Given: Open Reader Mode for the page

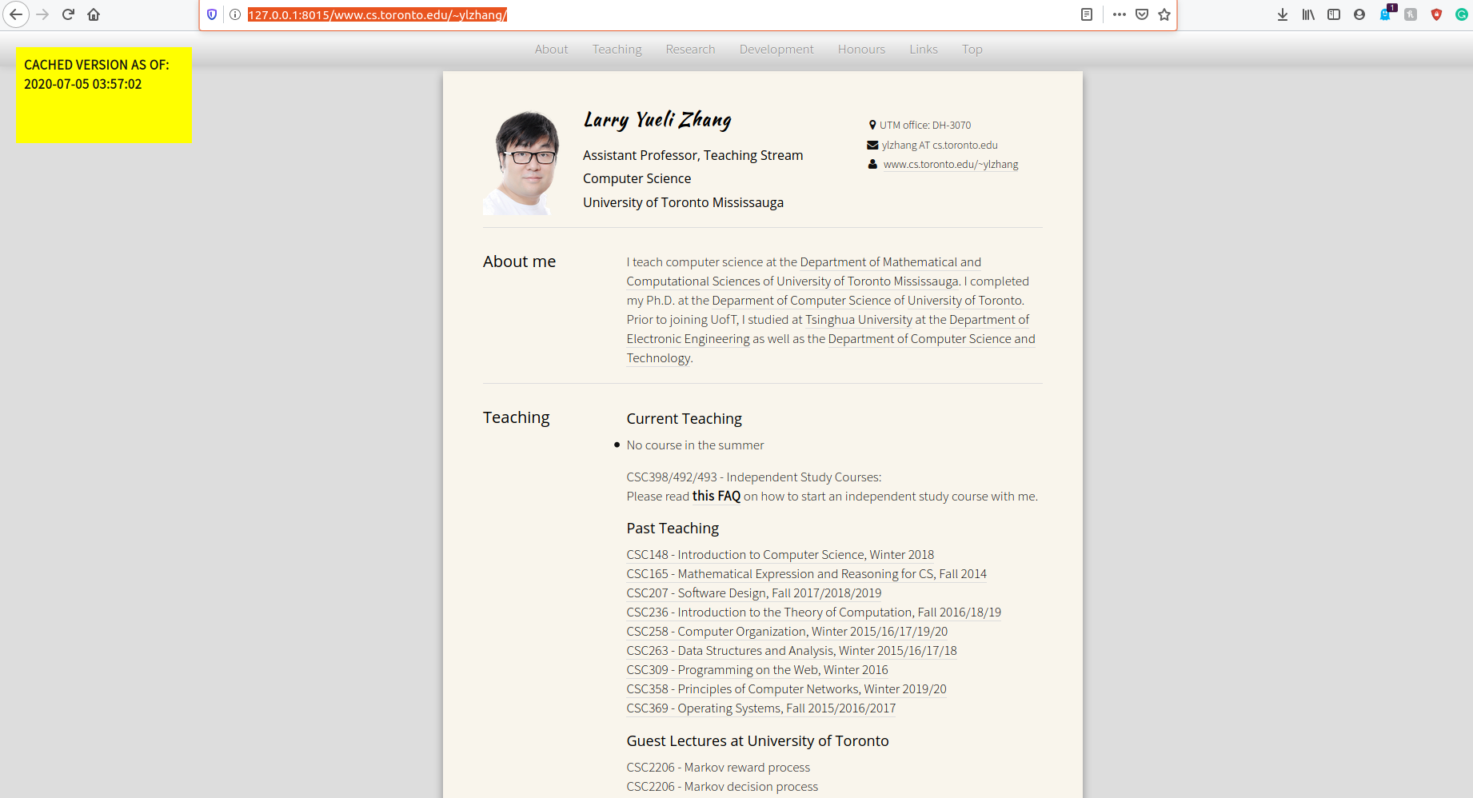Looking at the screenshot, I should click(x=1086, y=14).
